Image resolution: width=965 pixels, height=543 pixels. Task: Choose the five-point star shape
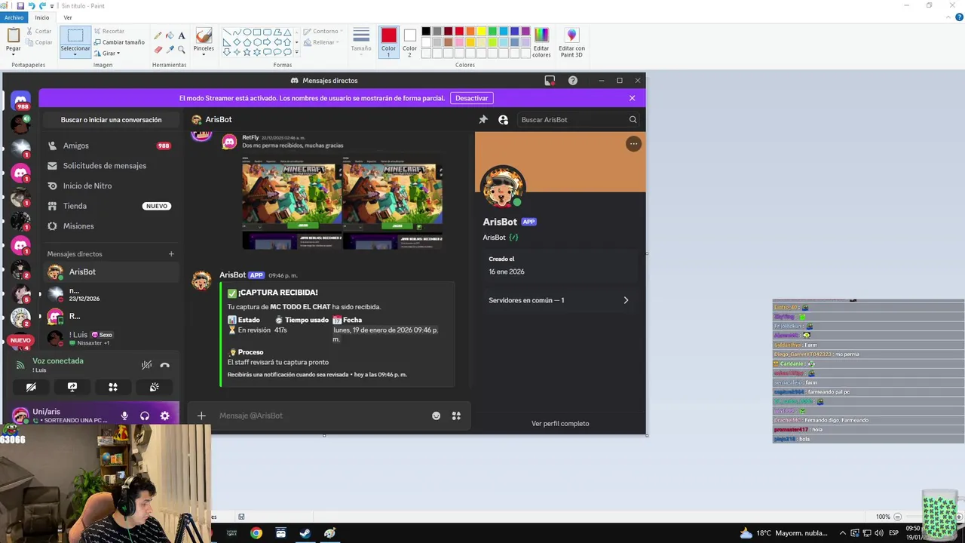(x=247, y=52)
